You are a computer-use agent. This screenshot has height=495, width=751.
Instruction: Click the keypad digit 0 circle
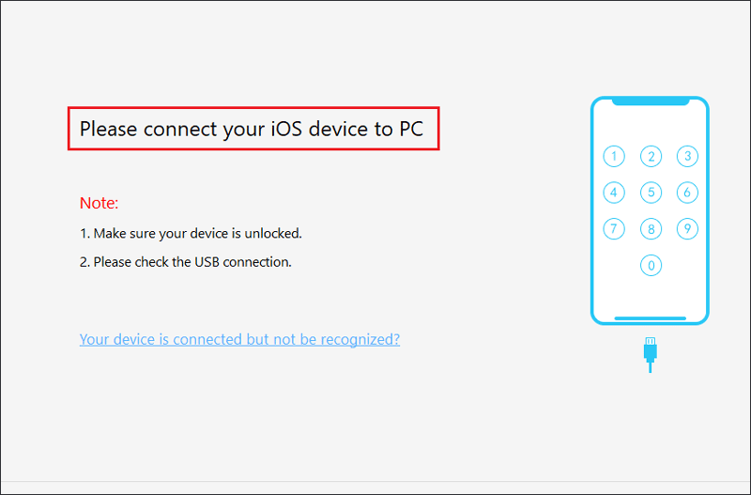(x=651, y=266)
